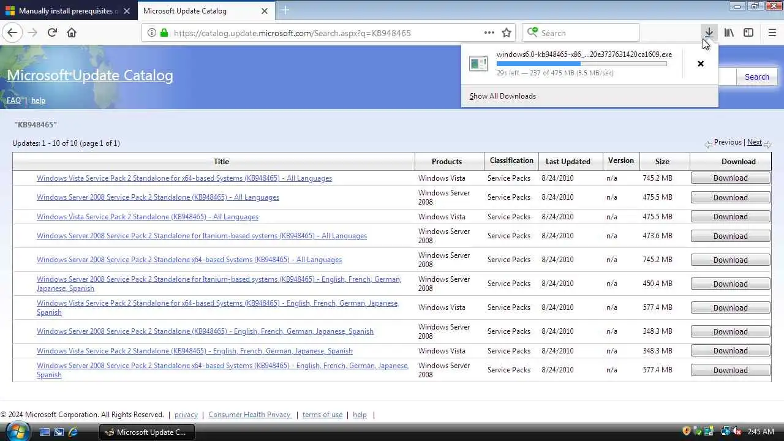Click Switch Between Windows quick launch icon
Image resolution: width=784 pixels, height=441 pixels.
coord(59,432)
